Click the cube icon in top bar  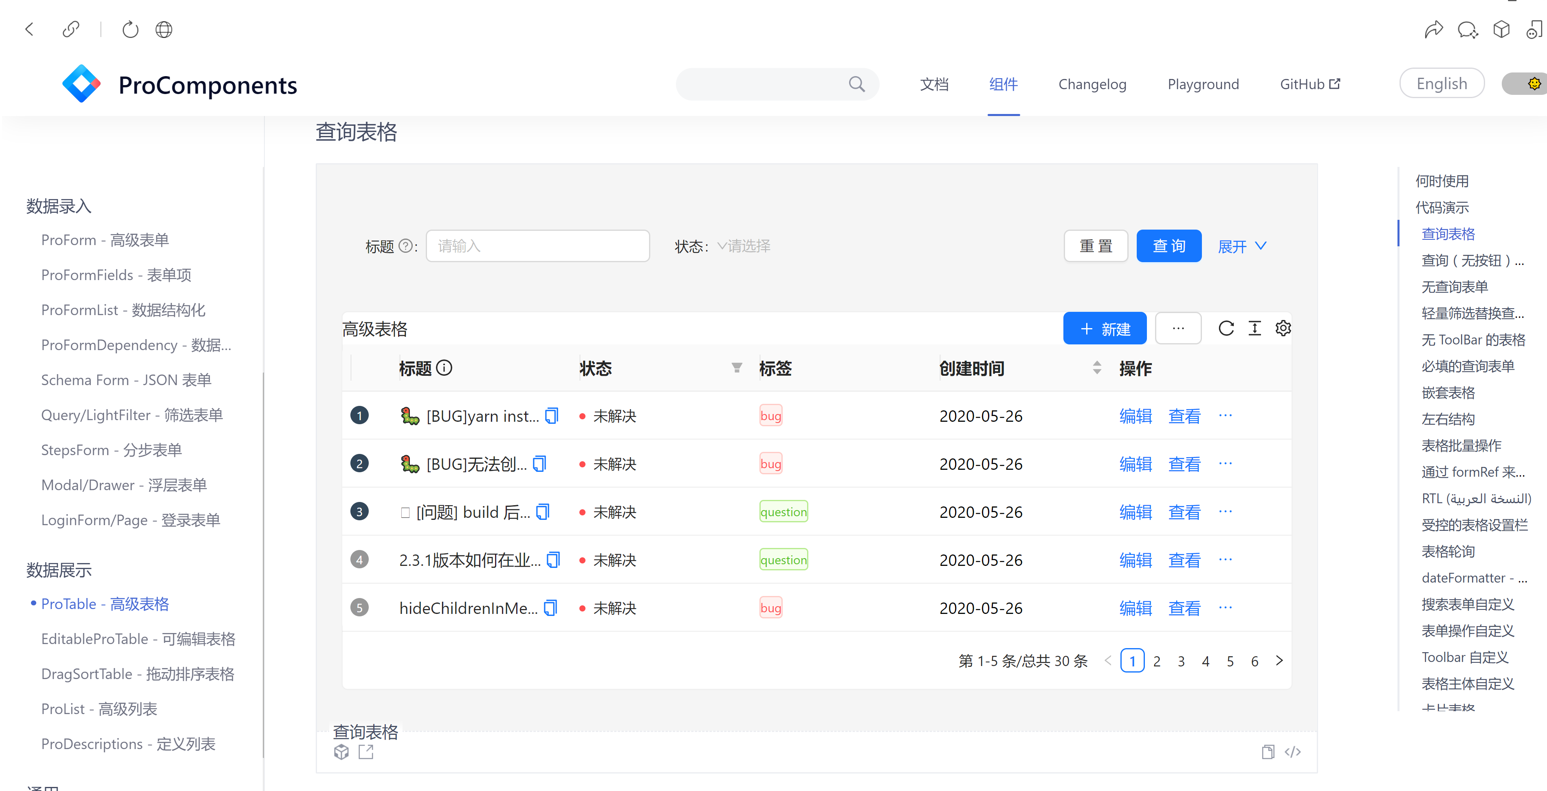pos(1501,29)
